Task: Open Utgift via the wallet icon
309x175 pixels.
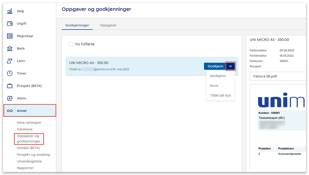Action: (x=10, y=24)
